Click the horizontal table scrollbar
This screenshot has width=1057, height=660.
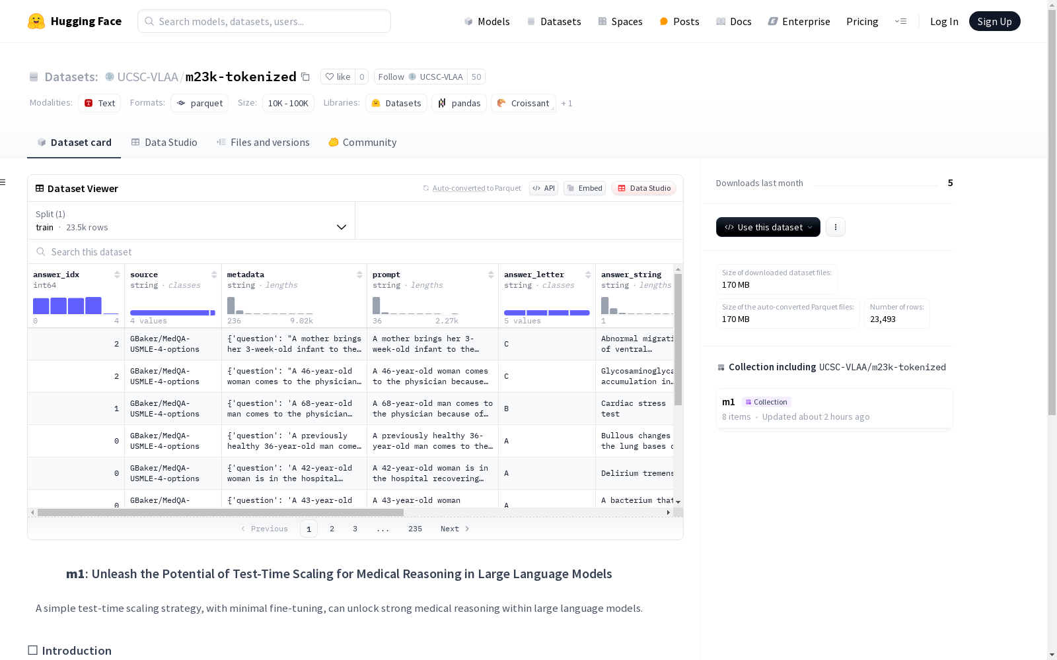click(x=221, y=512)
